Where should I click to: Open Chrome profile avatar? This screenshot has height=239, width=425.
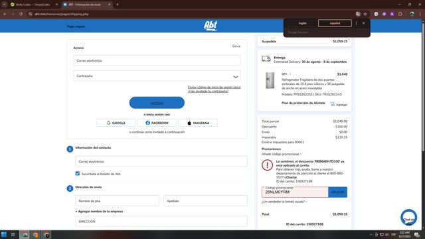(x=412, y=14)
